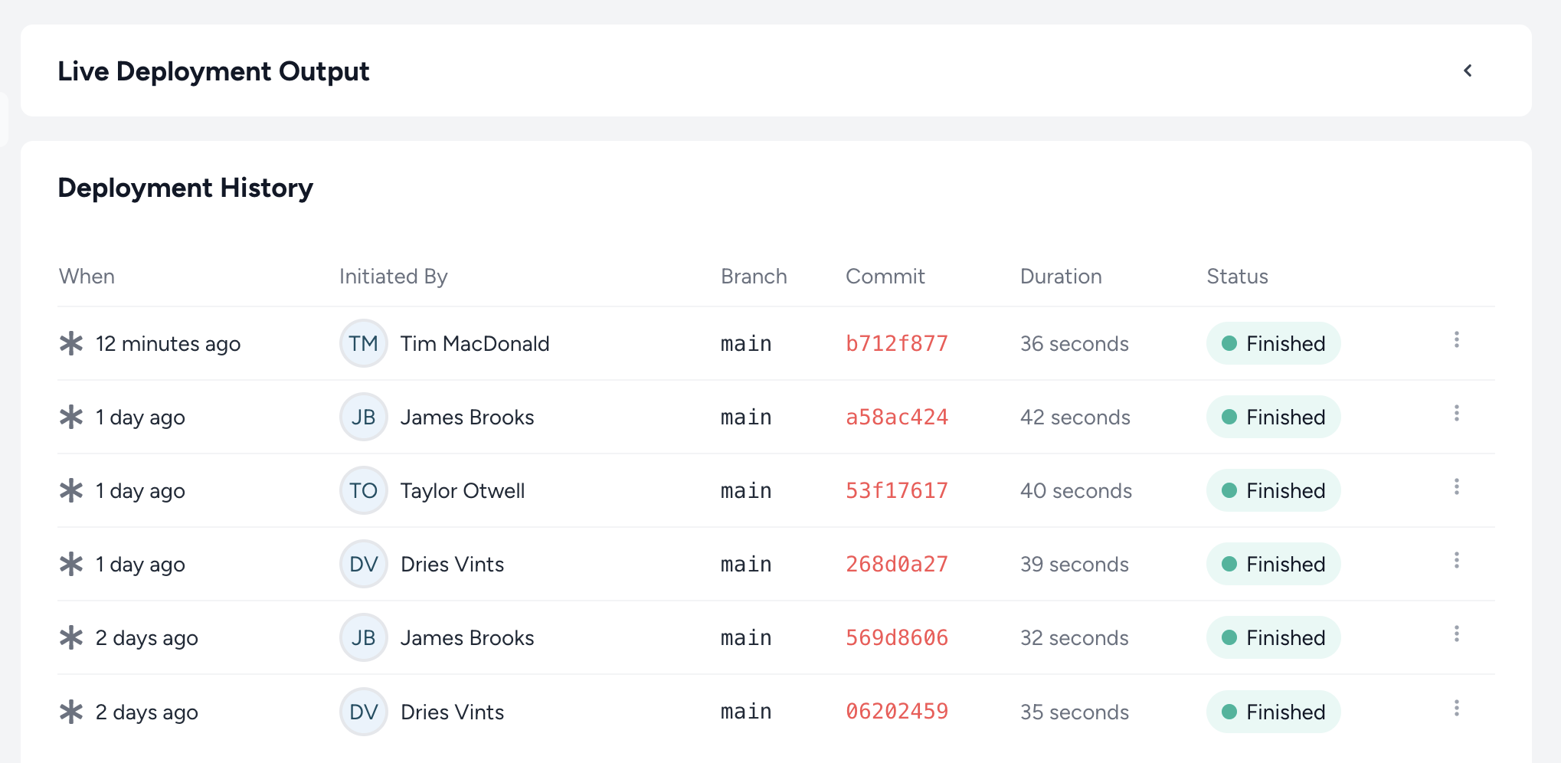
Task: Click the Status column header
Action: (1237, 277)
